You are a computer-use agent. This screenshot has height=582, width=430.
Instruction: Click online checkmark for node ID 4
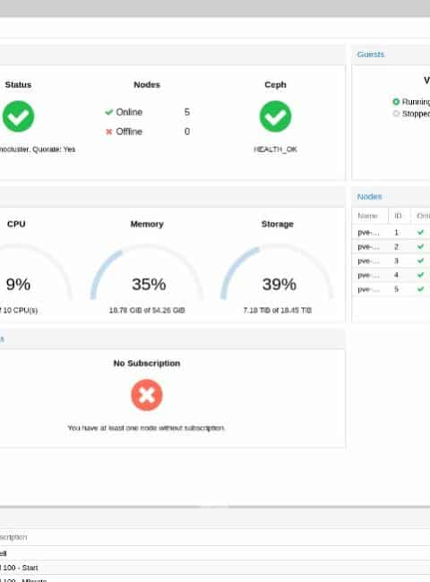pyautogui.click(x=420, y=275)
